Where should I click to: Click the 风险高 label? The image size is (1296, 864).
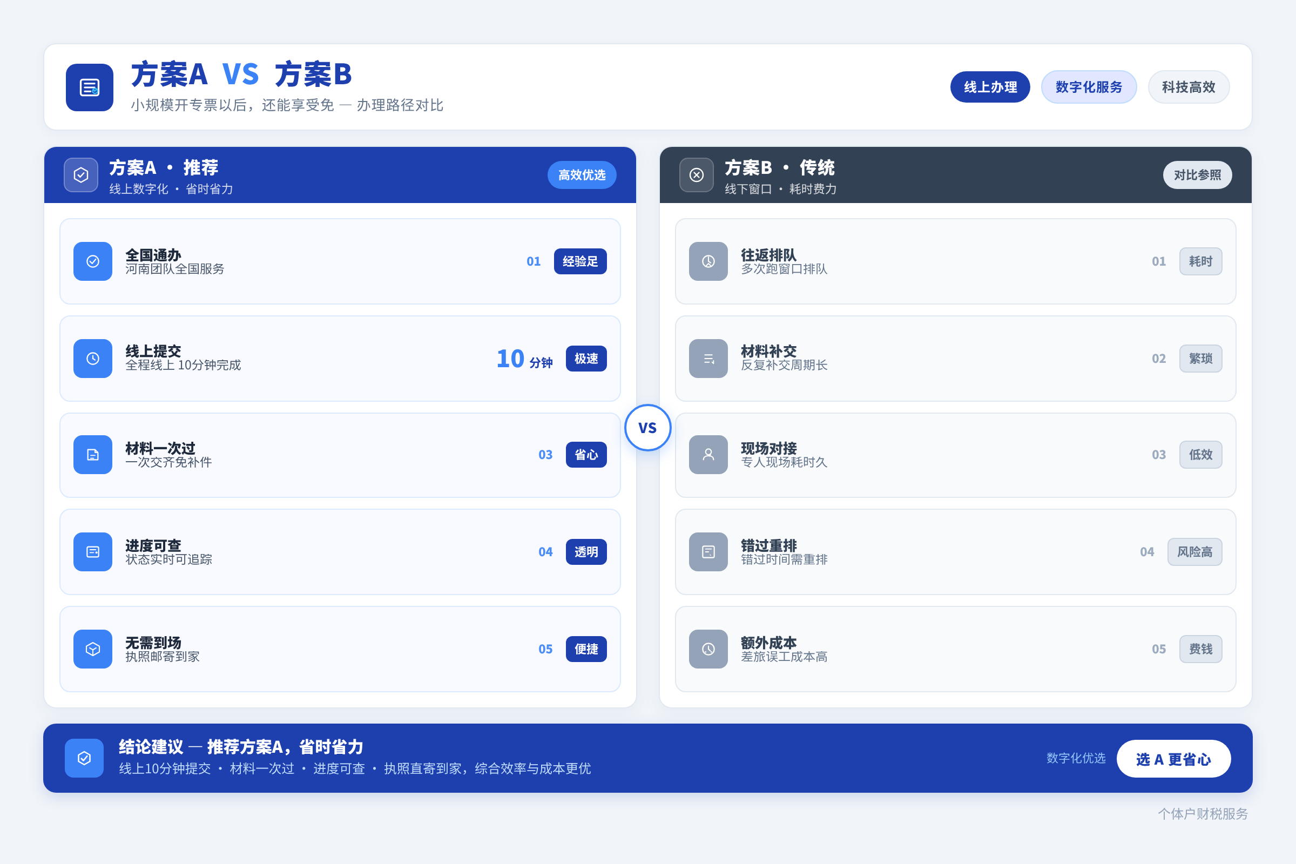coord(1194,551)
